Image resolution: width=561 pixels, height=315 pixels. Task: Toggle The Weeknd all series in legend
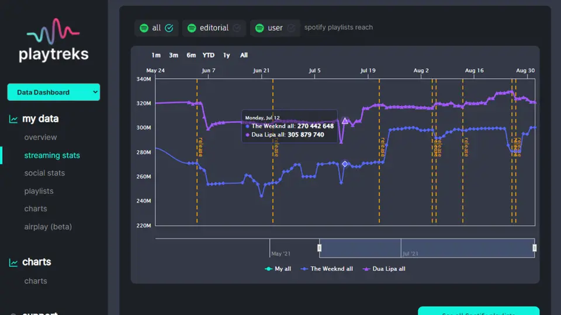[x=327, y=269]
